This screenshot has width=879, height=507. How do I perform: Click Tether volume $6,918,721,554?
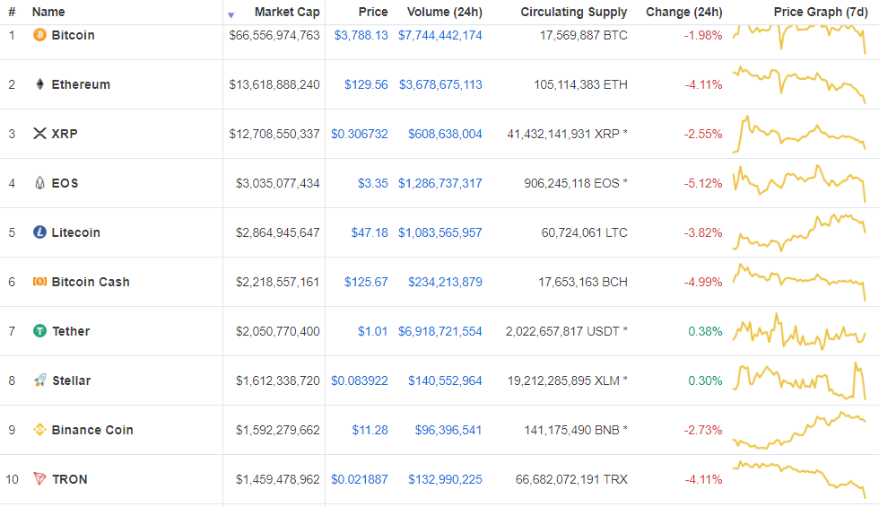[440, 331]
